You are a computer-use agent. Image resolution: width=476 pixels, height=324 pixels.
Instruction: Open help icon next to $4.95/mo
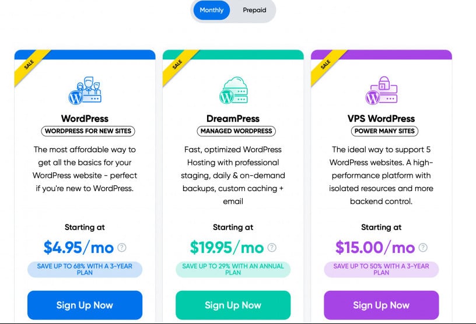tap(122, 248)
